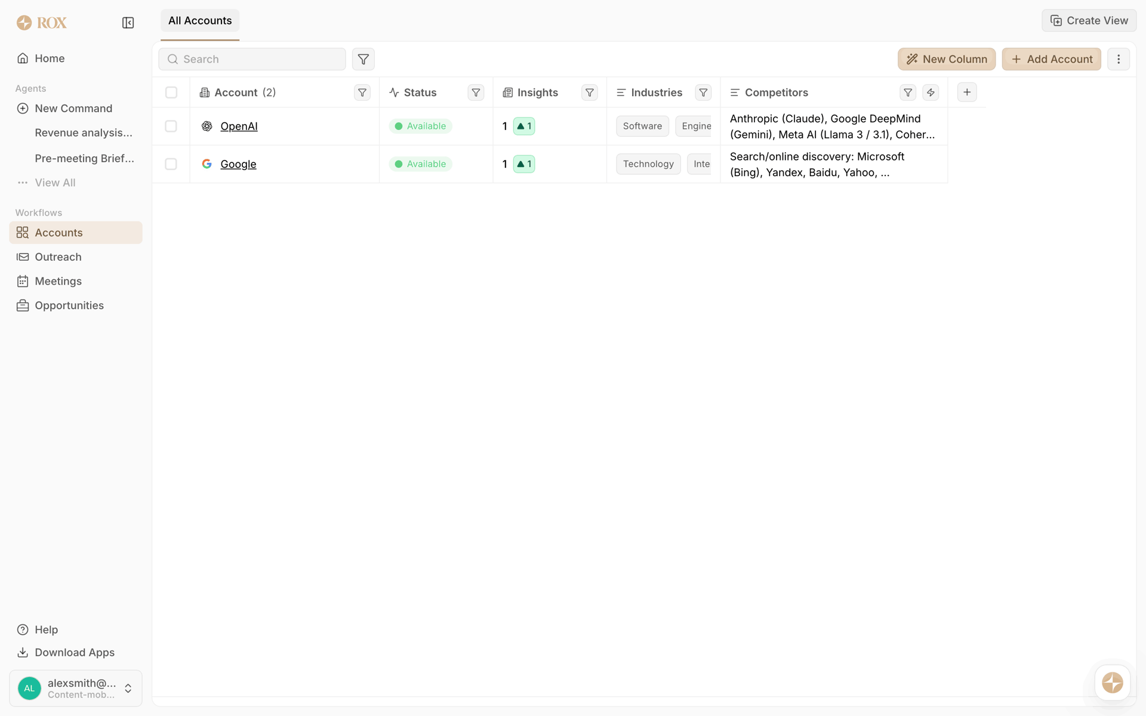The height and width of the screenshot is (716, 1146).
Task: Click Google's insight increase badge
Action: point(524,164)
